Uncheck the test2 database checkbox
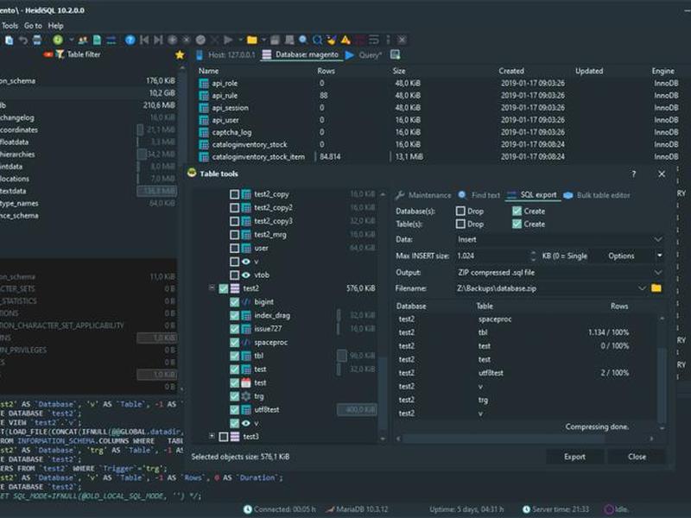 [224, 288]
